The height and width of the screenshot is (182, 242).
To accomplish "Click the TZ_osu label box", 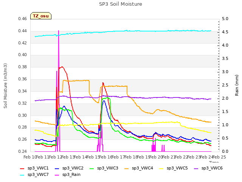I will [x=41, y=16].
